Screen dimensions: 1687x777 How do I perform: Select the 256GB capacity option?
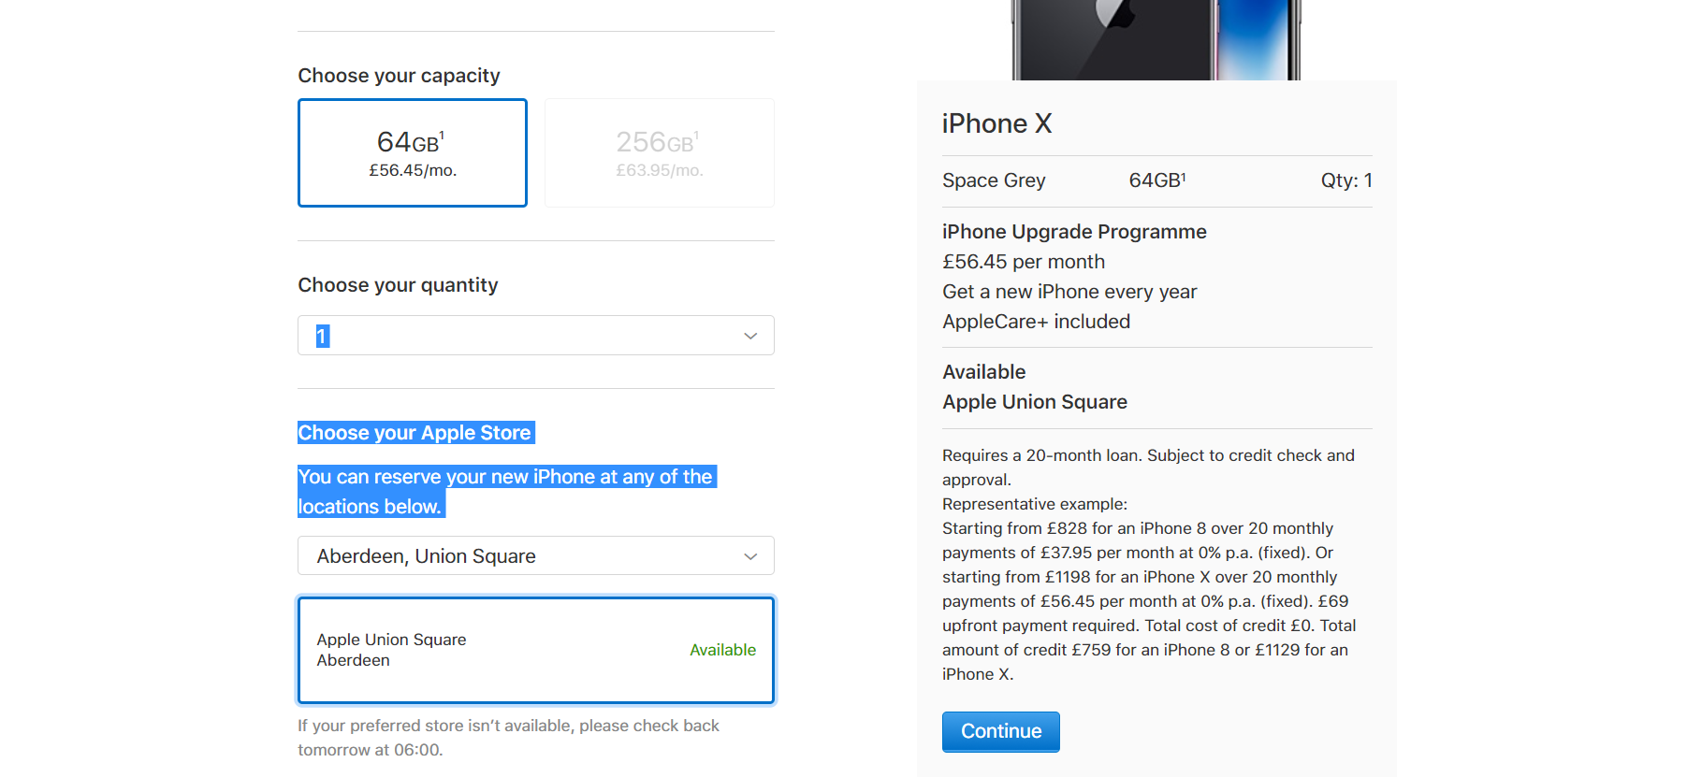pyautogui.click(x=660, y=152)
